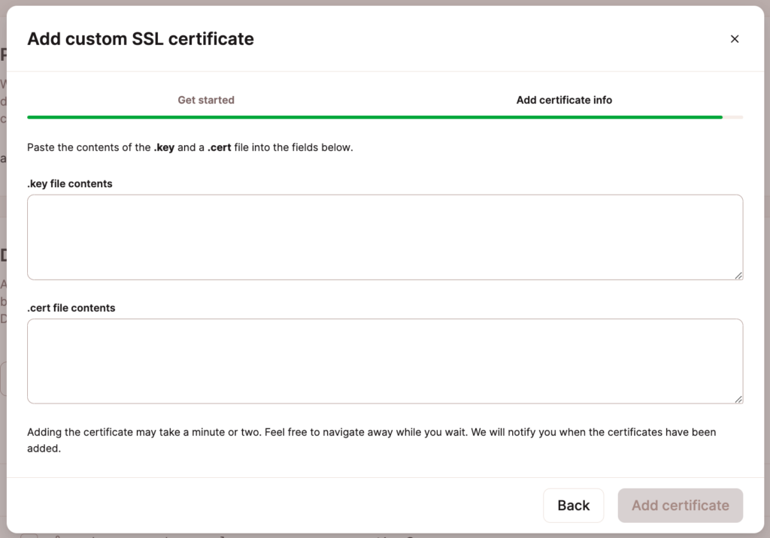Click the bolded .key text in instructions
This screenshot has height=538, width=770.
(164, 147)
